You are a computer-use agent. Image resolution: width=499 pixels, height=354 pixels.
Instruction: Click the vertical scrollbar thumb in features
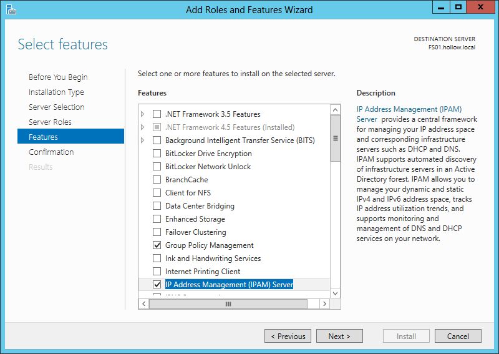pyautogui.click(x=335, y=139)
